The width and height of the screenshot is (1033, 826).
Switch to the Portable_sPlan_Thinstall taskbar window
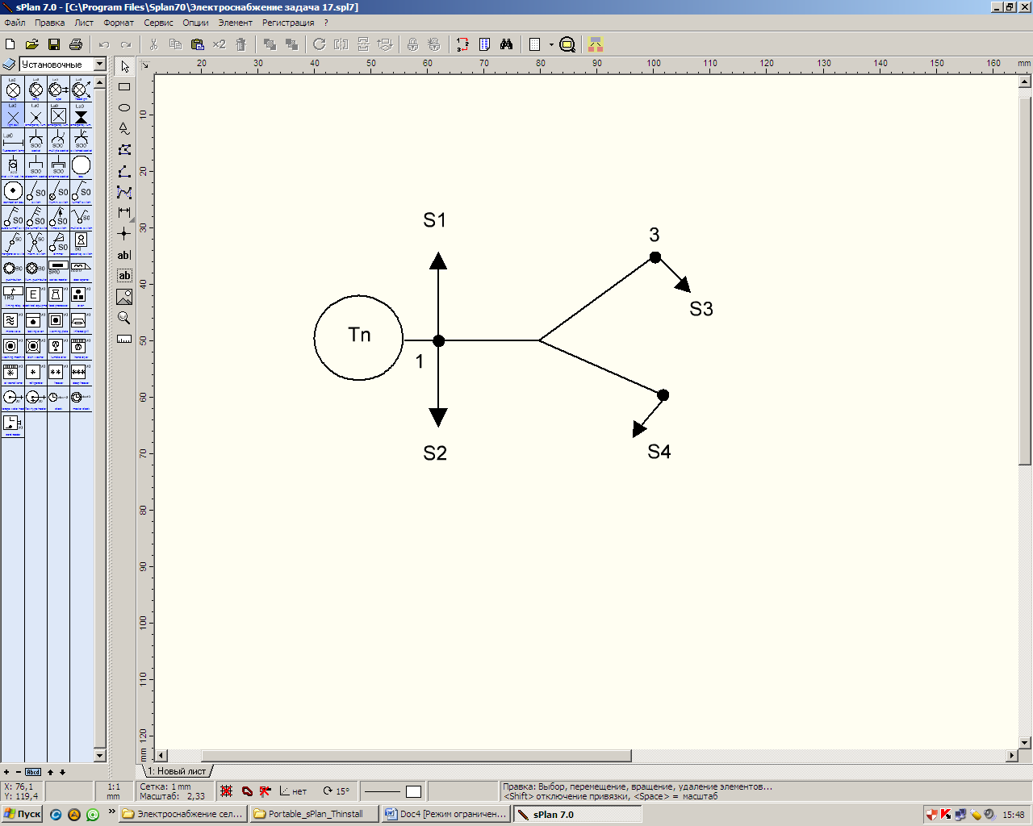click(314, 814)
